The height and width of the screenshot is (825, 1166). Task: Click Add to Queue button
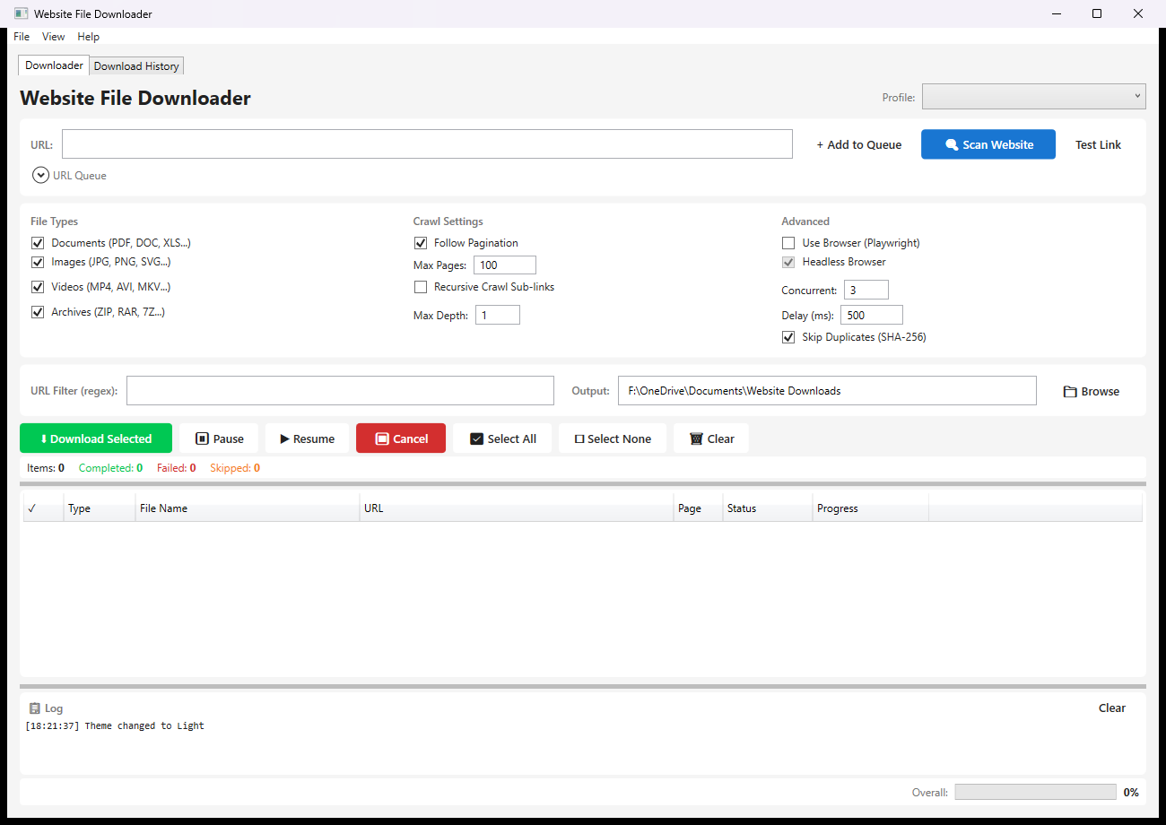[x=858, y=145]
